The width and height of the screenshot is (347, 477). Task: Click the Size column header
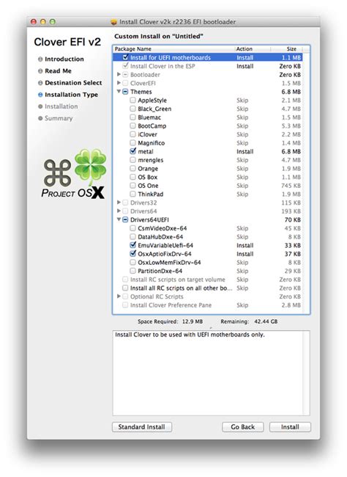tap(291, 48)
